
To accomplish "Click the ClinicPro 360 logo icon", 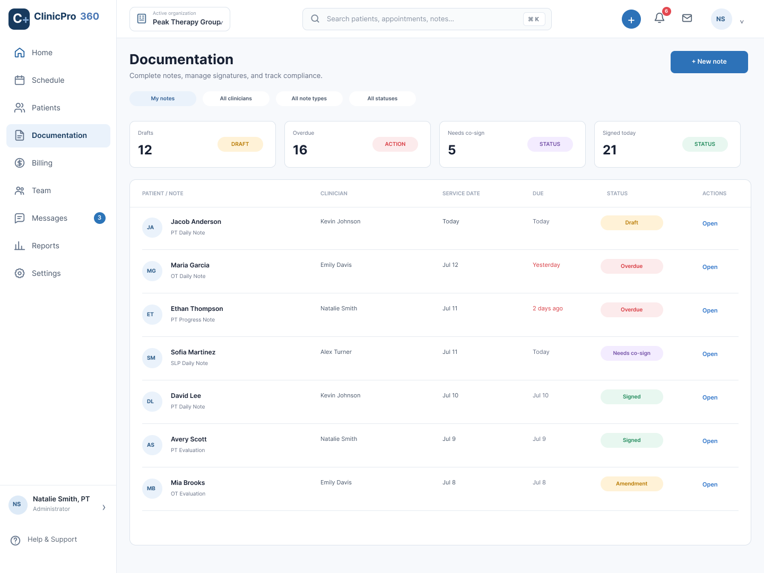I will point(19,19).
